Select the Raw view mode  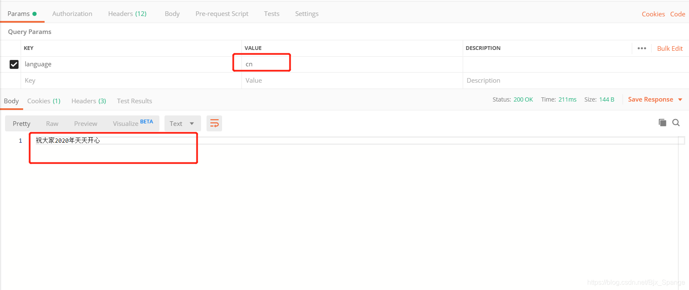[52, 123]
